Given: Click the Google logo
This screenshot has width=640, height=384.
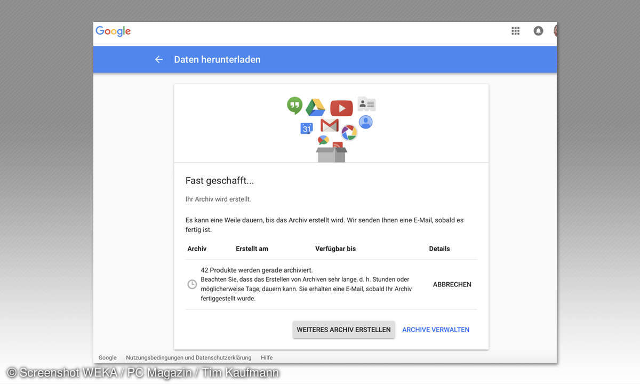Looking at the screenshot, I should point(113,31).
